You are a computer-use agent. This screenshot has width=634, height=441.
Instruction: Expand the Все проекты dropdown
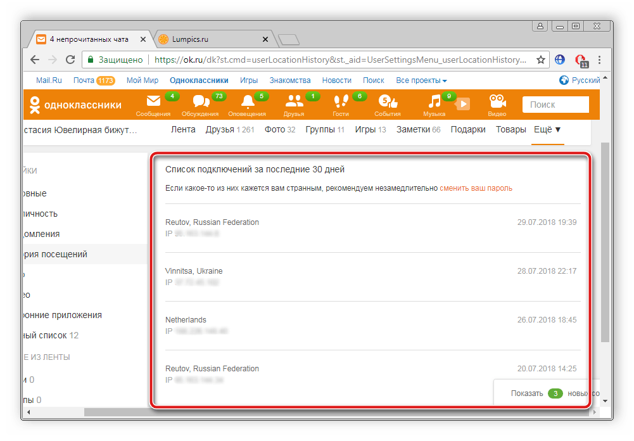tap(421, 80)
